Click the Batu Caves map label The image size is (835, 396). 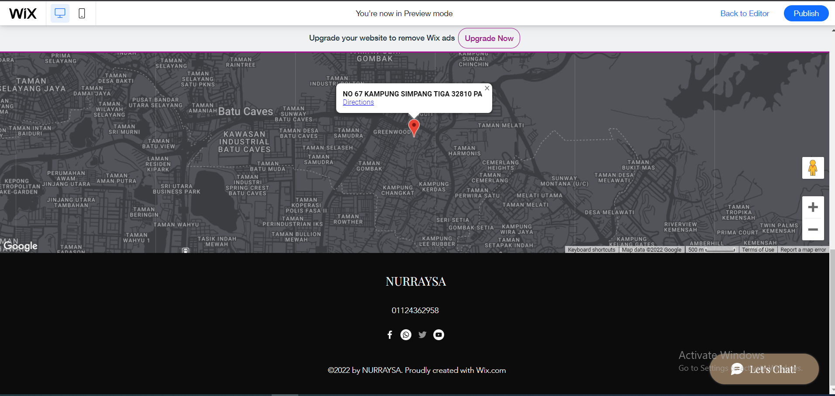245,112
